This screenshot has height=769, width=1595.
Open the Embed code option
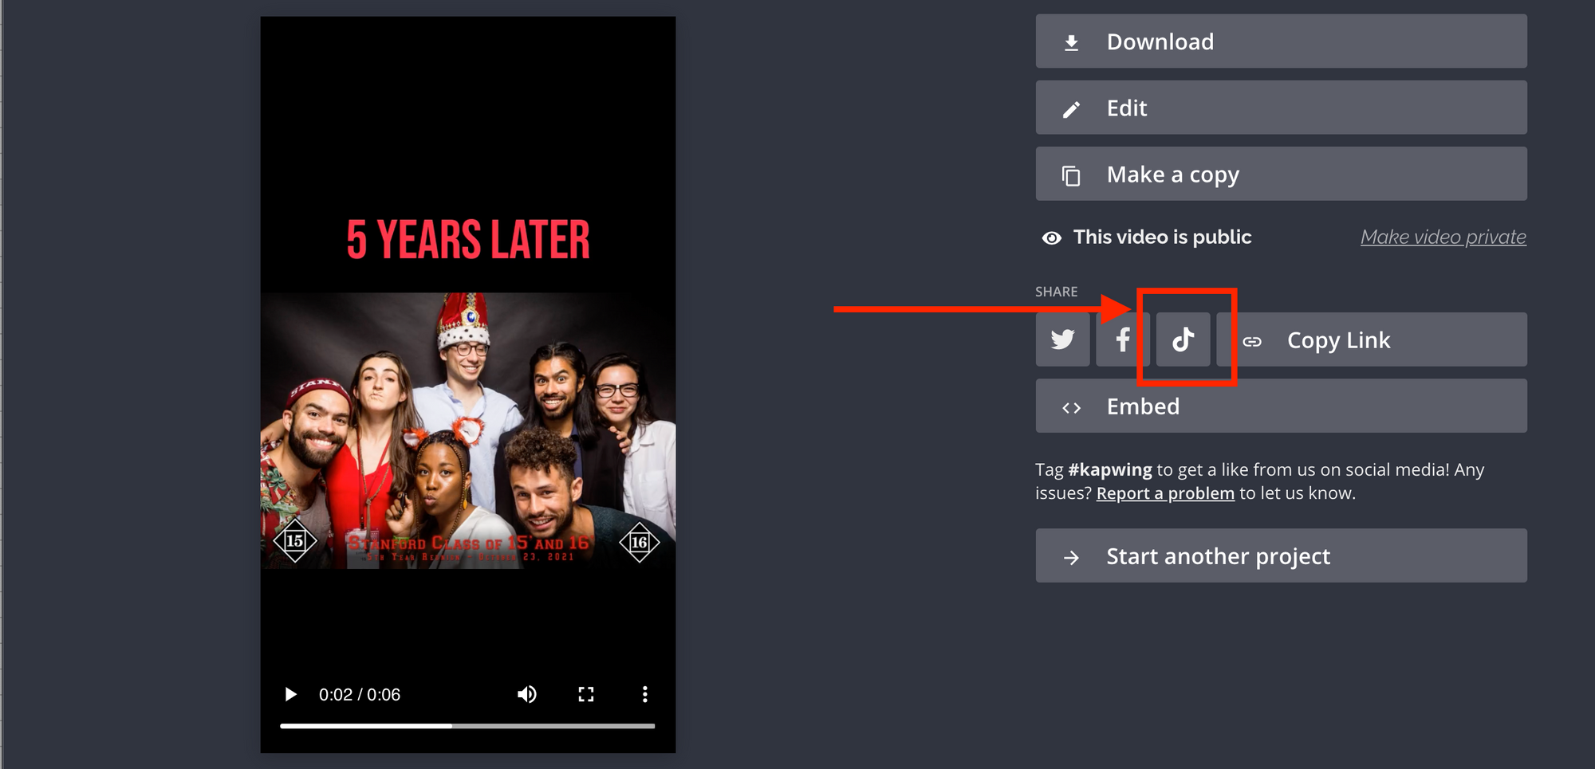click(1281, 406)
